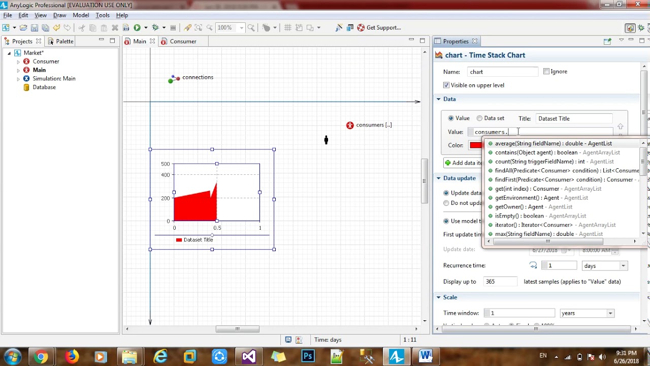
Task: Open Photoshop from the taskbar
Action: coord(308,356)
